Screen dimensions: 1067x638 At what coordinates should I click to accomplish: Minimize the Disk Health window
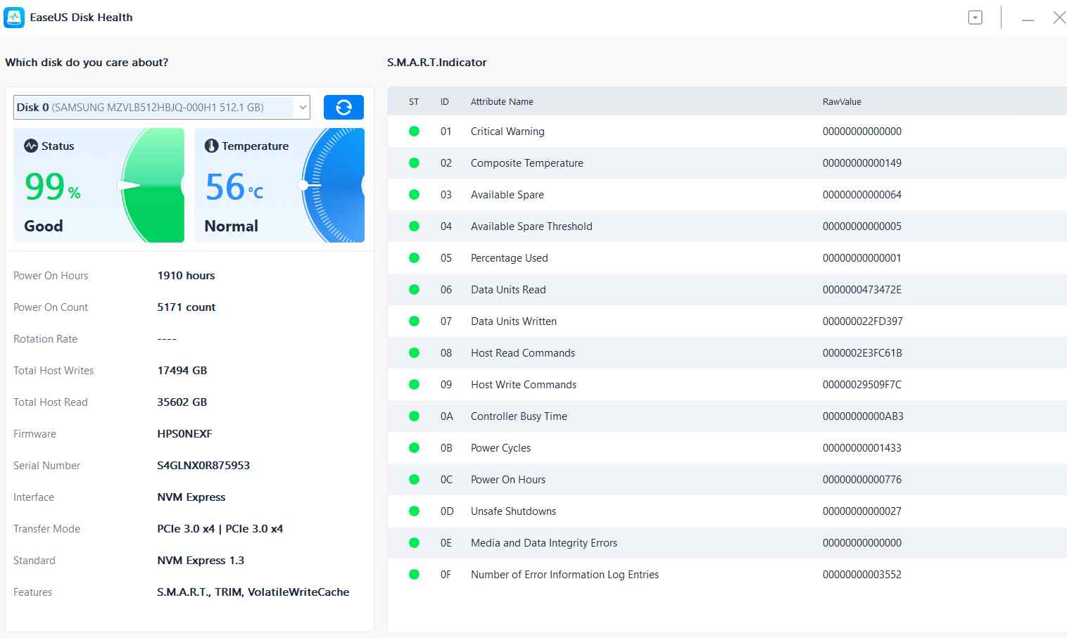1028,19
